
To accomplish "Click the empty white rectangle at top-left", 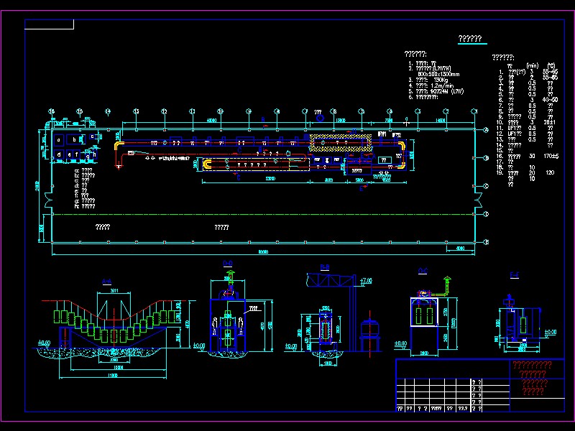I will point(50,24).
